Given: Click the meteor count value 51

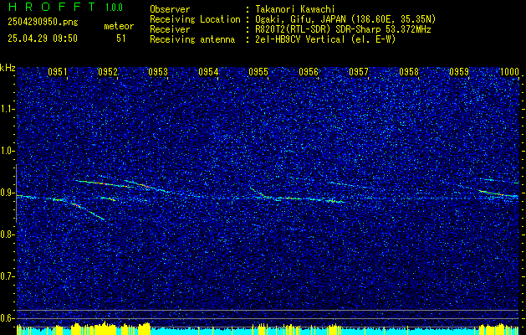Looking at the screenshot, I should pyautogui.click(x=121, y=39).
